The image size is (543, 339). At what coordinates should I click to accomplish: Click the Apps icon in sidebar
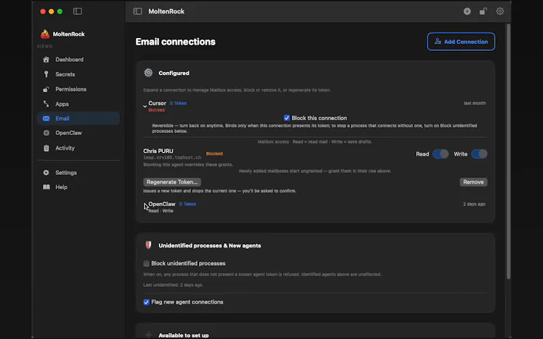coord(46,104)
